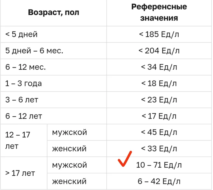
Task: Select the "10 – 71 Ед/л" reference range
Action: tap(159, 165)
